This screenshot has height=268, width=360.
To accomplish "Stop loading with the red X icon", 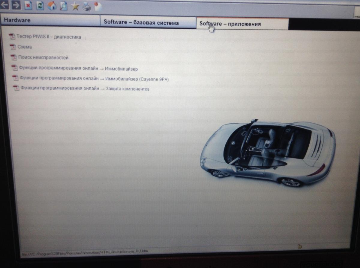I will pos(28,5).
